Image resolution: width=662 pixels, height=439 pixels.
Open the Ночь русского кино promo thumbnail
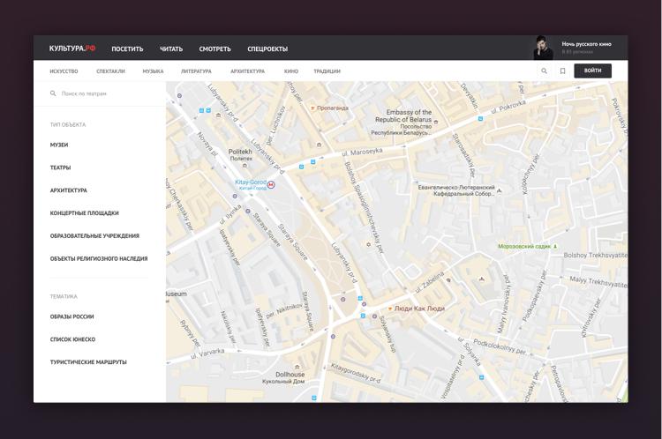(543, 48)
